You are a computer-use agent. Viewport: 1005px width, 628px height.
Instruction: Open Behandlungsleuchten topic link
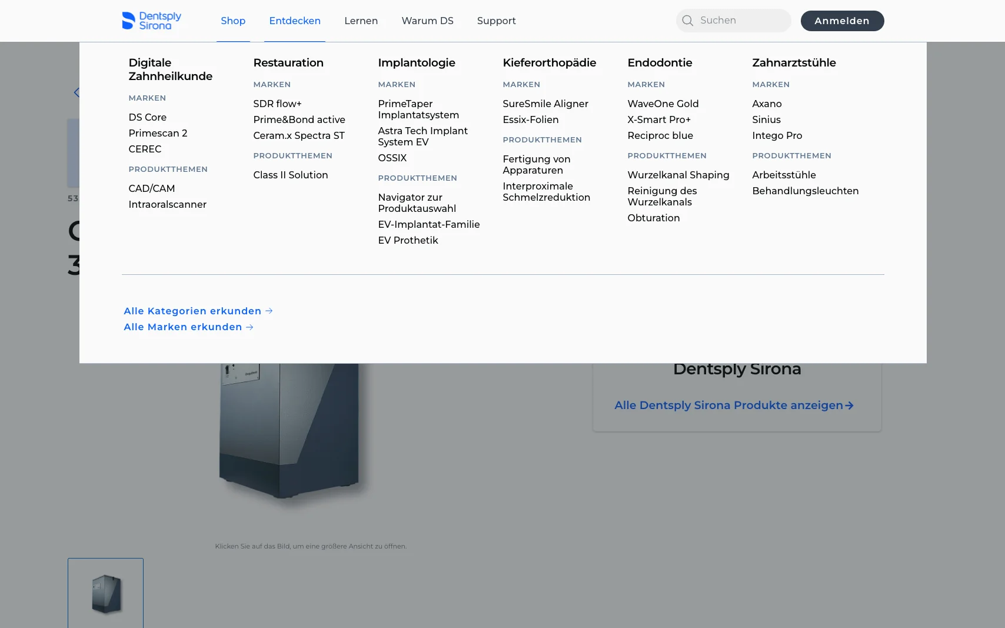[806, 191]
